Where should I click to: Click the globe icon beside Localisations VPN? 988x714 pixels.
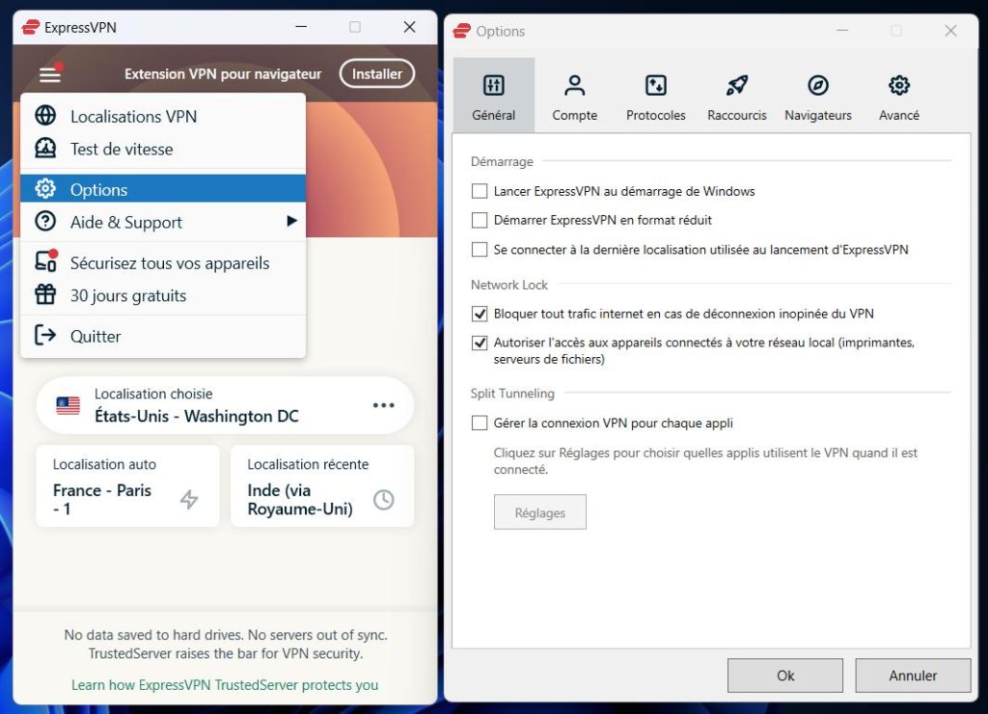(x=45, y=116)
